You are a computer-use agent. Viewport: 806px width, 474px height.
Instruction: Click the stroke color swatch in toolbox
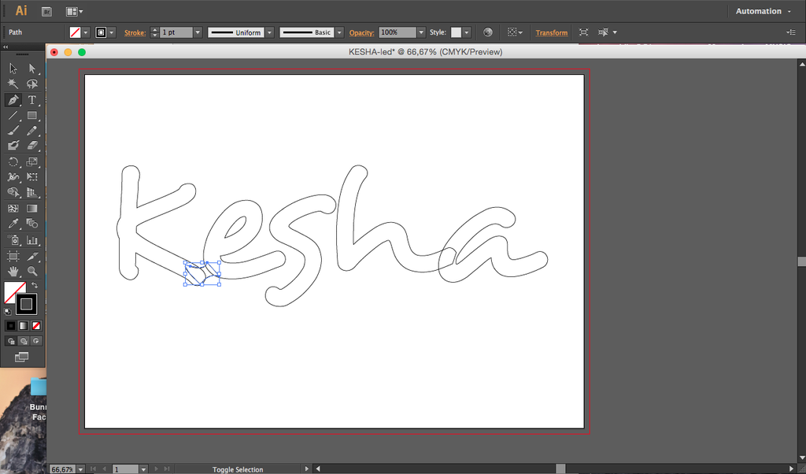[x=26, y=304]
